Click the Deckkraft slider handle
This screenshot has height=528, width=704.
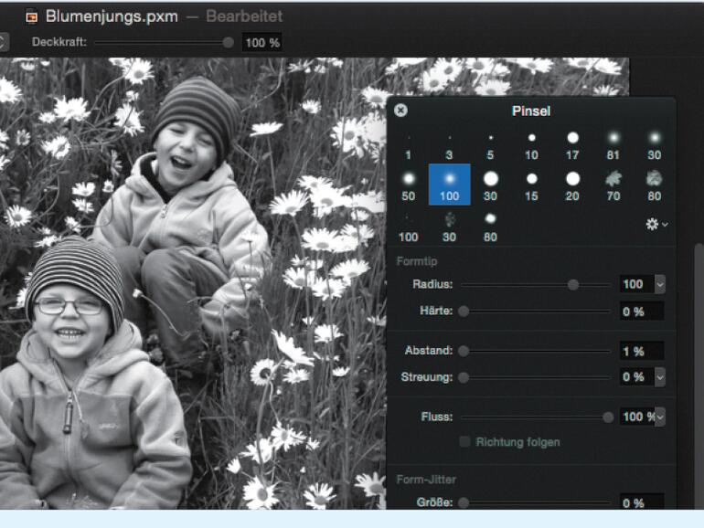coord(228,43)
